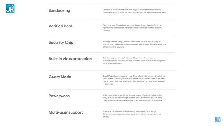Click the paragraph starting 'Every time your Chromebook starts'
This screenshot has height=126, width=224.
coord(134,28)
